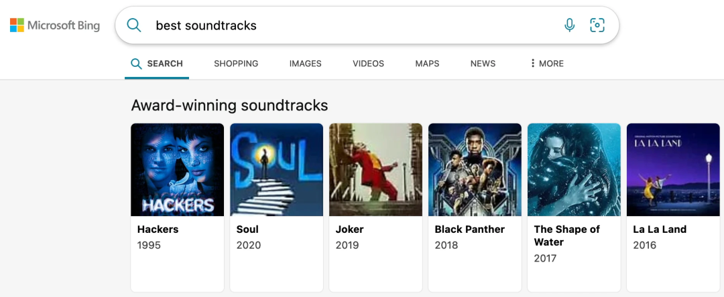Click the La La Land title
The image size is (724, 297).
point(660,229)
